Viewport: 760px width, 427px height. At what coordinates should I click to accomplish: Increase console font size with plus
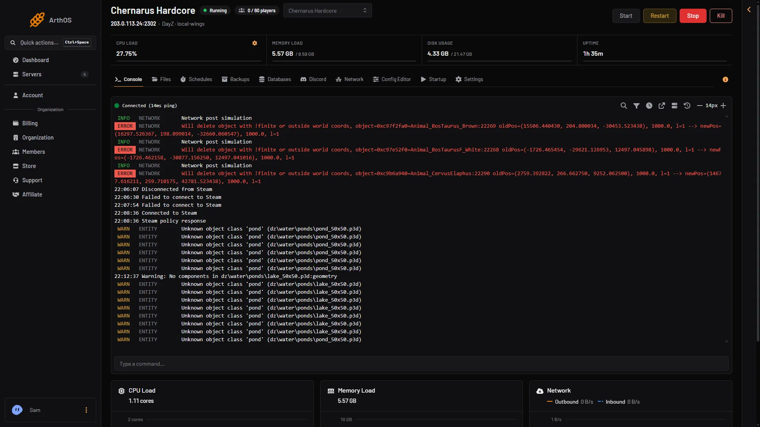(x=723, y=106)
